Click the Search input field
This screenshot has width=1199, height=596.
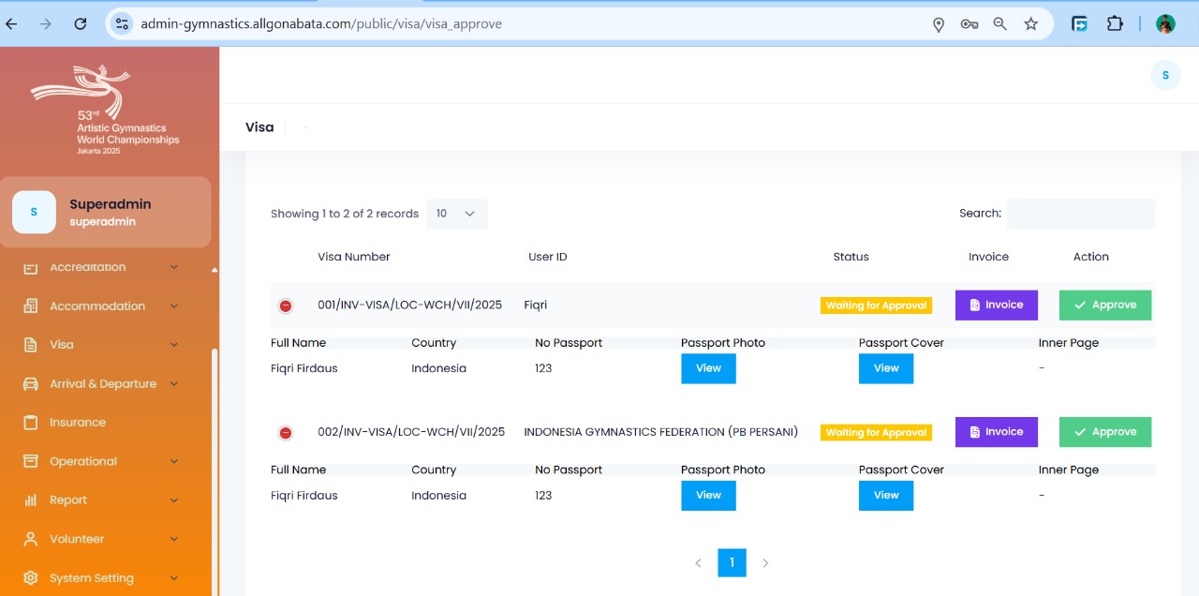tap(1080, 214)
